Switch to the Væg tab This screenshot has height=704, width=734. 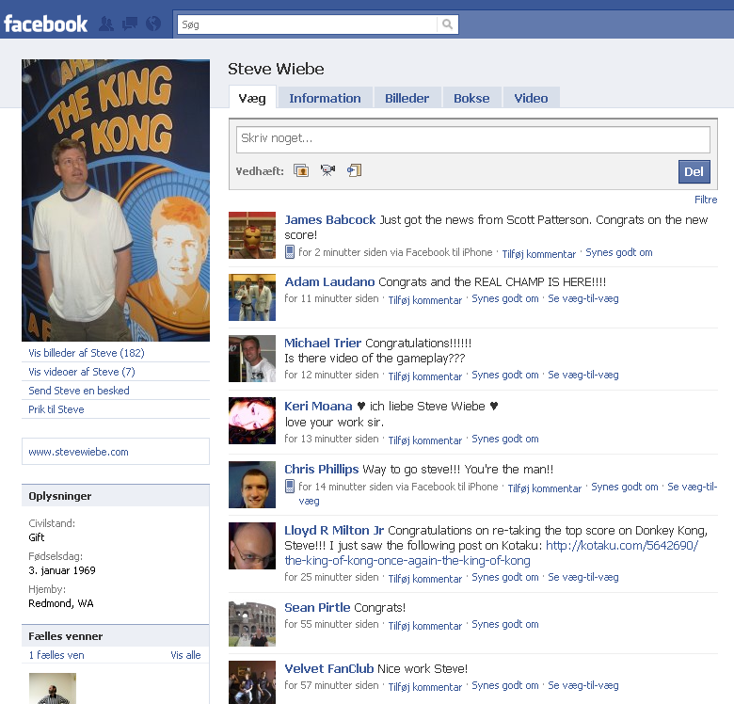click(x=252, y=98)
